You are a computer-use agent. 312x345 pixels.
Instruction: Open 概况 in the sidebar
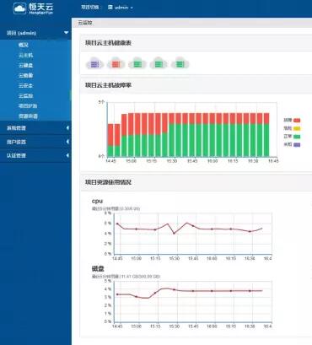point(24,45)
